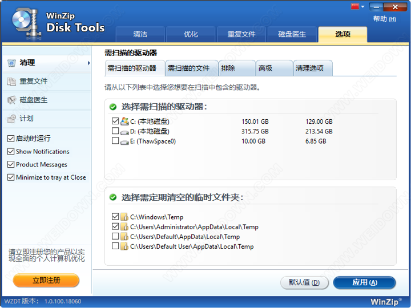Click green check icon beside 选择需定期清空的临时文件夹
Image resolution: width=411 pixels, height=308 pixels.
[113, 197]
